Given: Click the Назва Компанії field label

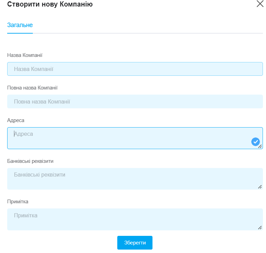Looking at the screenshot, I should point(25,55).
